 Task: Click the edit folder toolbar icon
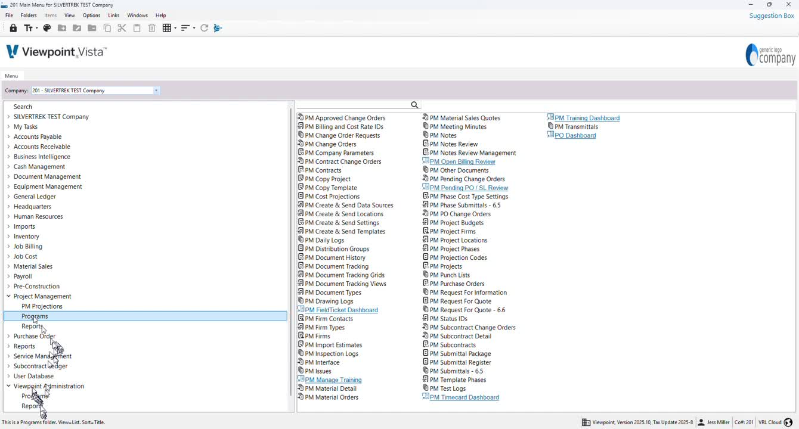coord(77,28)
